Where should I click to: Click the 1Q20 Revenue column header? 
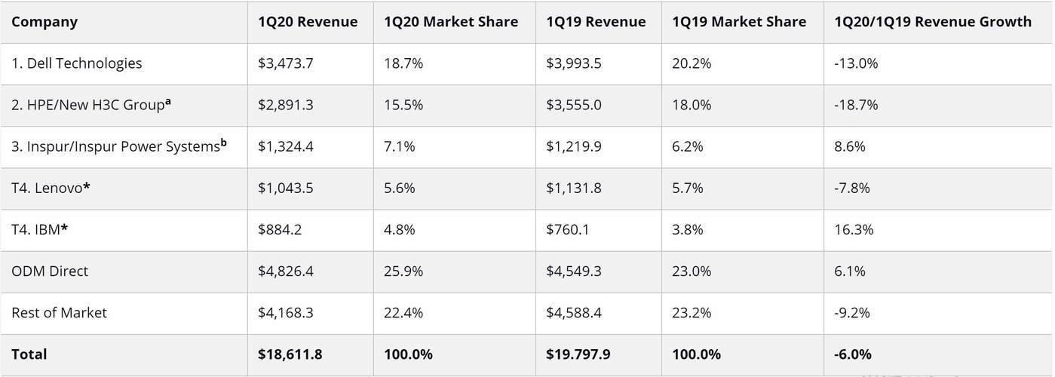(310, 22)
